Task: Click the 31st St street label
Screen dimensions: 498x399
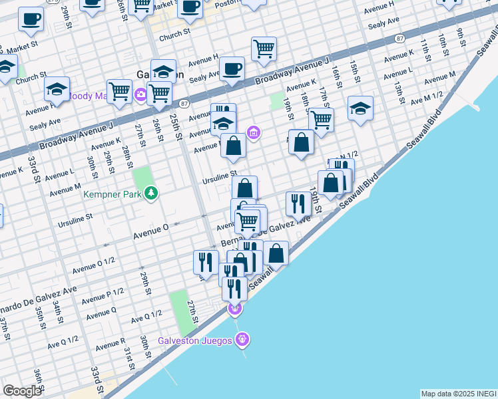Action: pyautogui.click(x=129, y=358)
